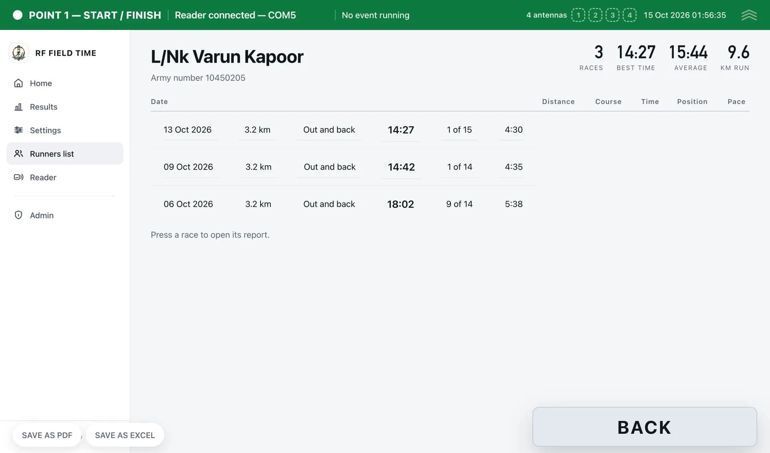This screenshot has width=770, height=453.
Task: Click the Home icon in sidebar
Action: [x=18, y=83]
